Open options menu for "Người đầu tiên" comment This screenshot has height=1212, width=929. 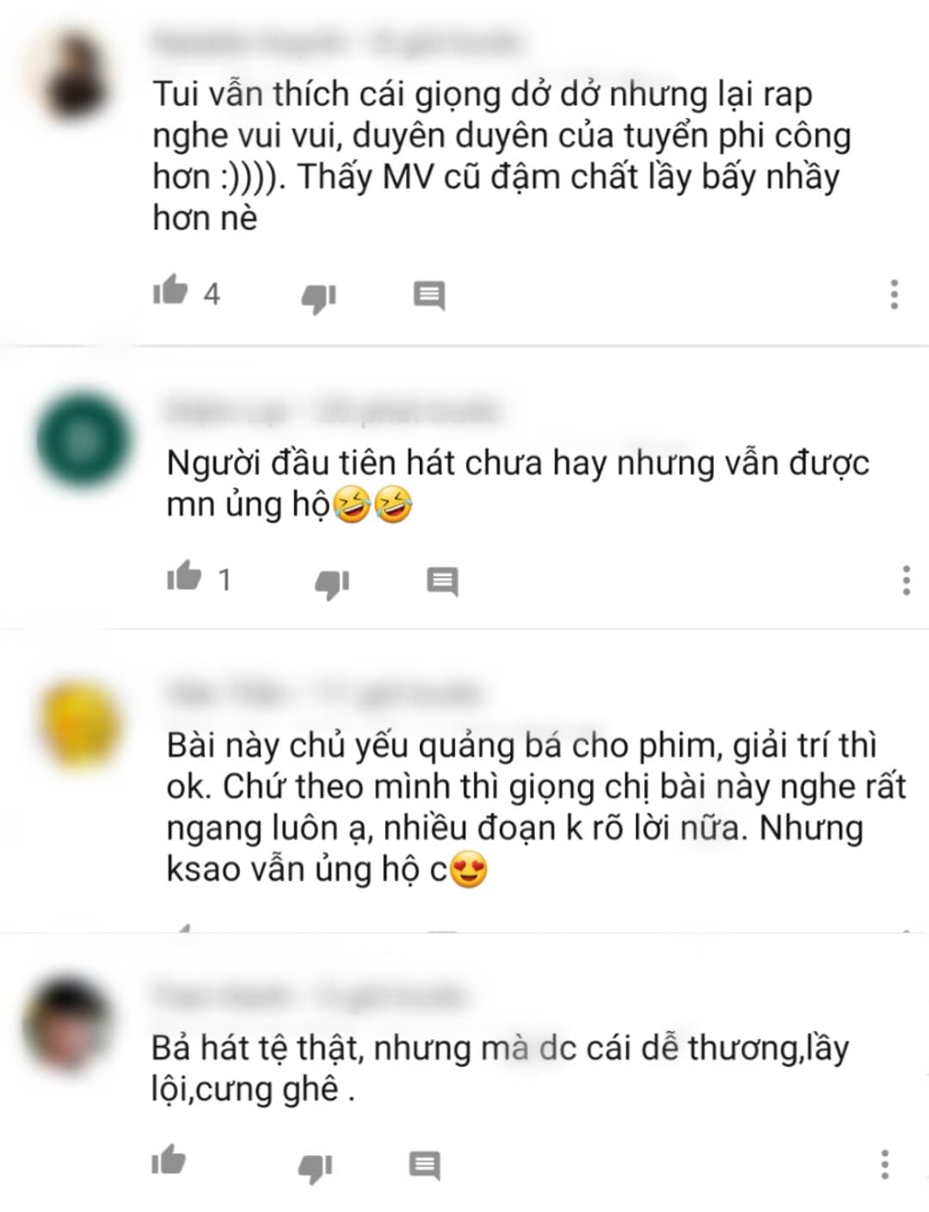point(906,580)
